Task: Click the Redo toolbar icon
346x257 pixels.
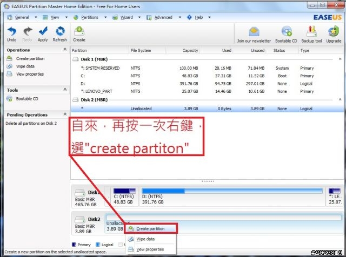Action: pyautogui.click(x=28, y=31)
